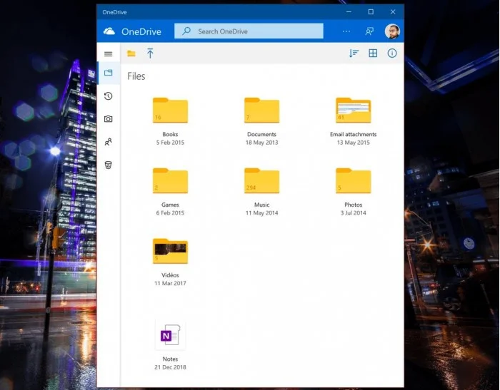The image size is (500, 390).
Task: Open the Email attachments folder icon
Action: tap(354, 110)
